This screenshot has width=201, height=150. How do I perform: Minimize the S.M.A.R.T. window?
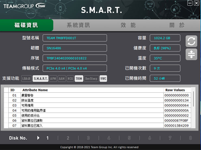click(x=190, y=3)
